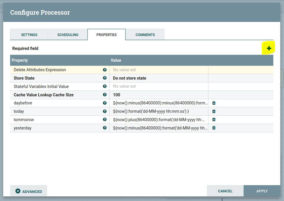
Task: View help icon for Store State property
Action: pos(104,78)
